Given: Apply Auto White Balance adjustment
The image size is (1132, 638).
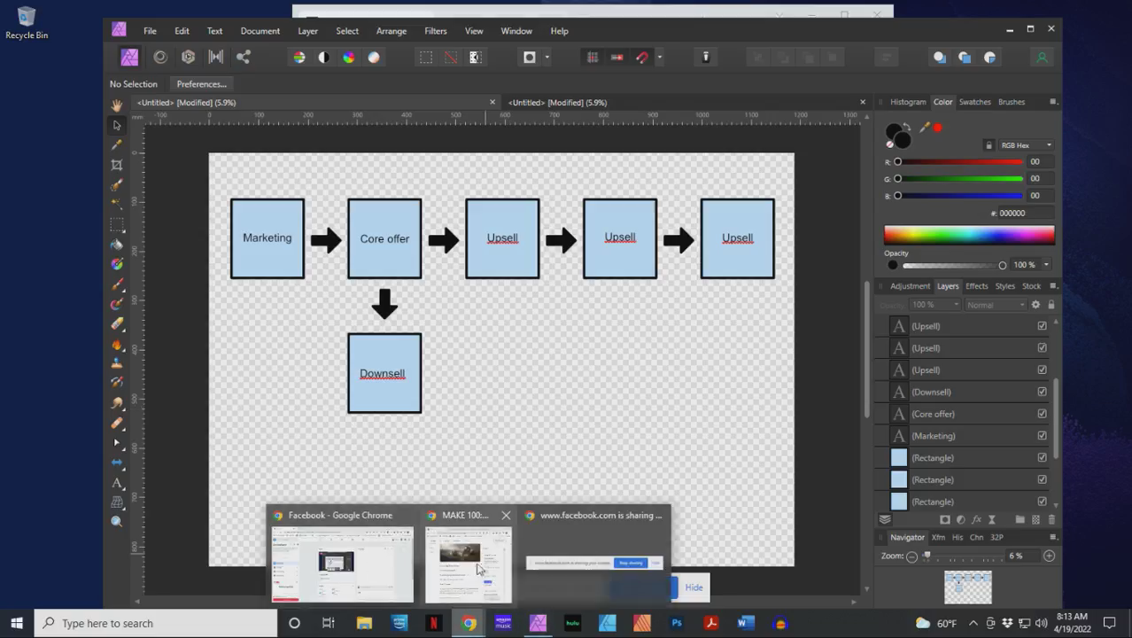Looking at the screenshot, I should (x=373, y=57).
